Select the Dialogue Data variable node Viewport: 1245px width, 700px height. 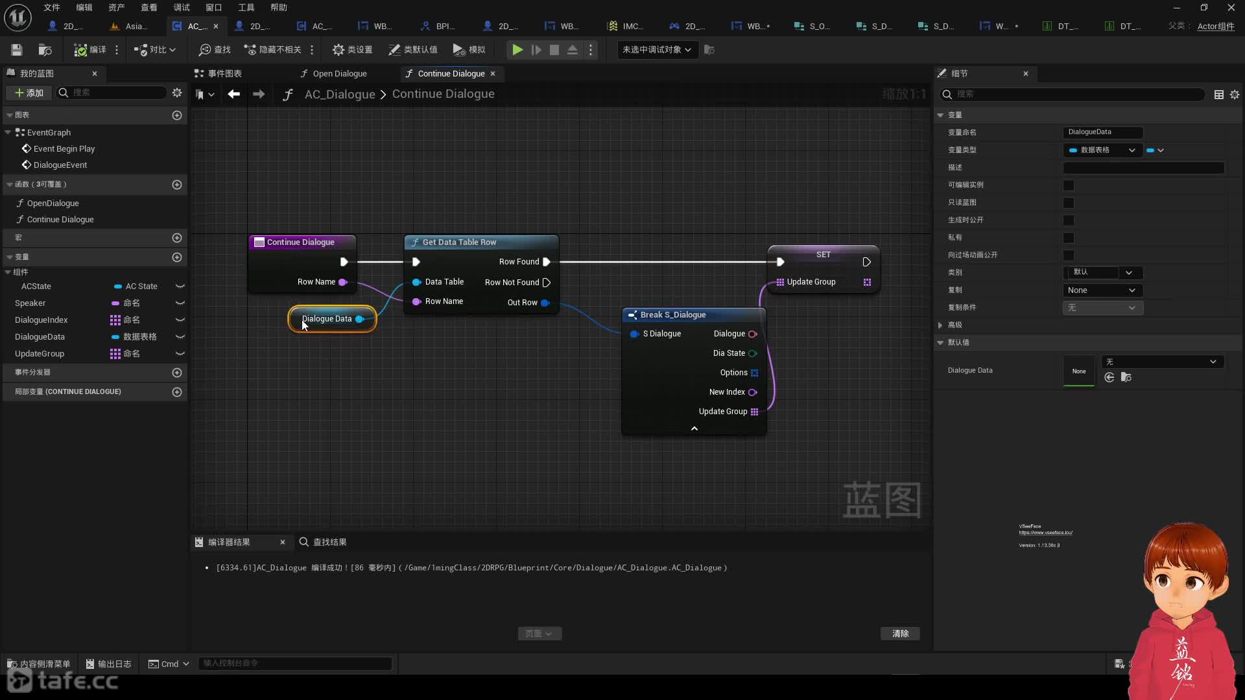(332, 319)
